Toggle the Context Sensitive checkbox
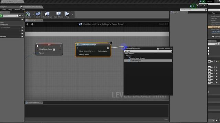Viewport: 220px width, 123px height. [x=158, y=49]
